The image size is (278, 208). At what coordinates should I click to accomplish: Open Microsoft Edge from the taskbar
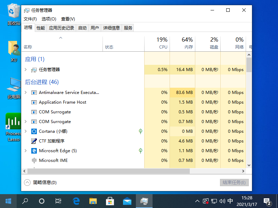pyautogui.click(x=76, y=201)
